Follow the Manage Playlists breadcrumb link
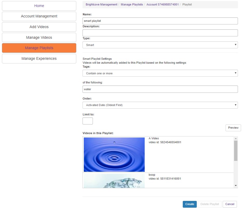243x210 pixels. [x=132, y=5]
